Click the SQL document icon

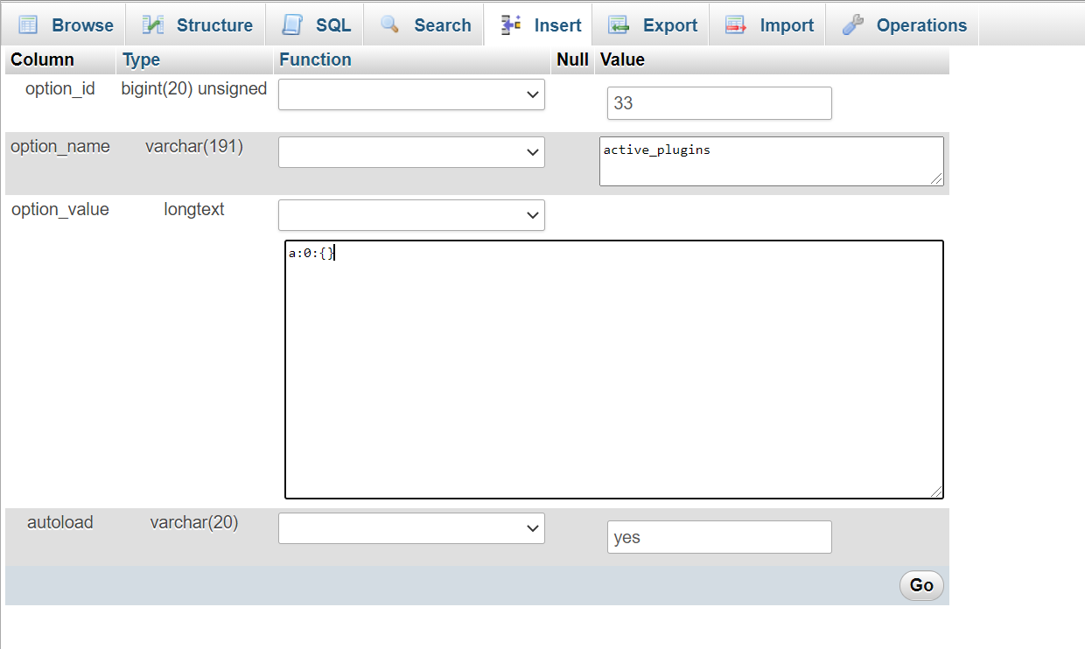pos(292,25)
